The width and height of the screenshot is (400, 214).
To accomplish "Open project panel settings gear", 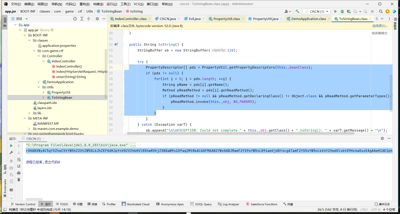I will 97,19.
